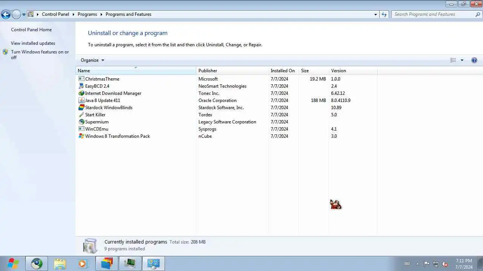Select Java 8 Update 411 entry name
Screen dimensions: 483x271
(x=103, y=100)
